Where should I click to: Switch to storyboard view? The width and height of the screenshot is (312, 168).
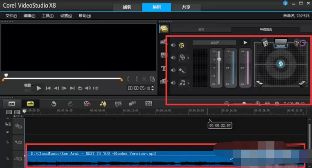coord(12,104)
